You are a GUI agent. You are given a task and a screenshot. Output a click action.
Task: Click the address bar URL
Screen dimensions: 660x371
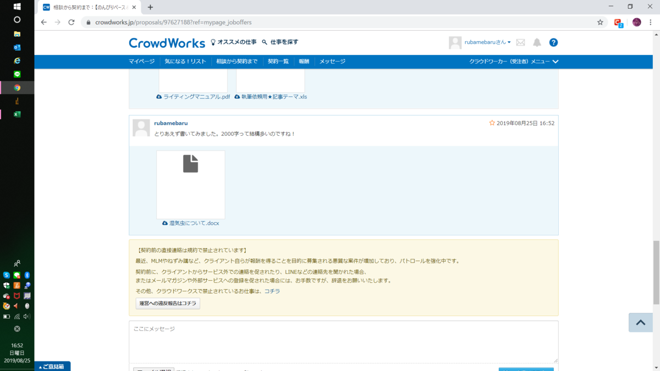coord(173,23)
